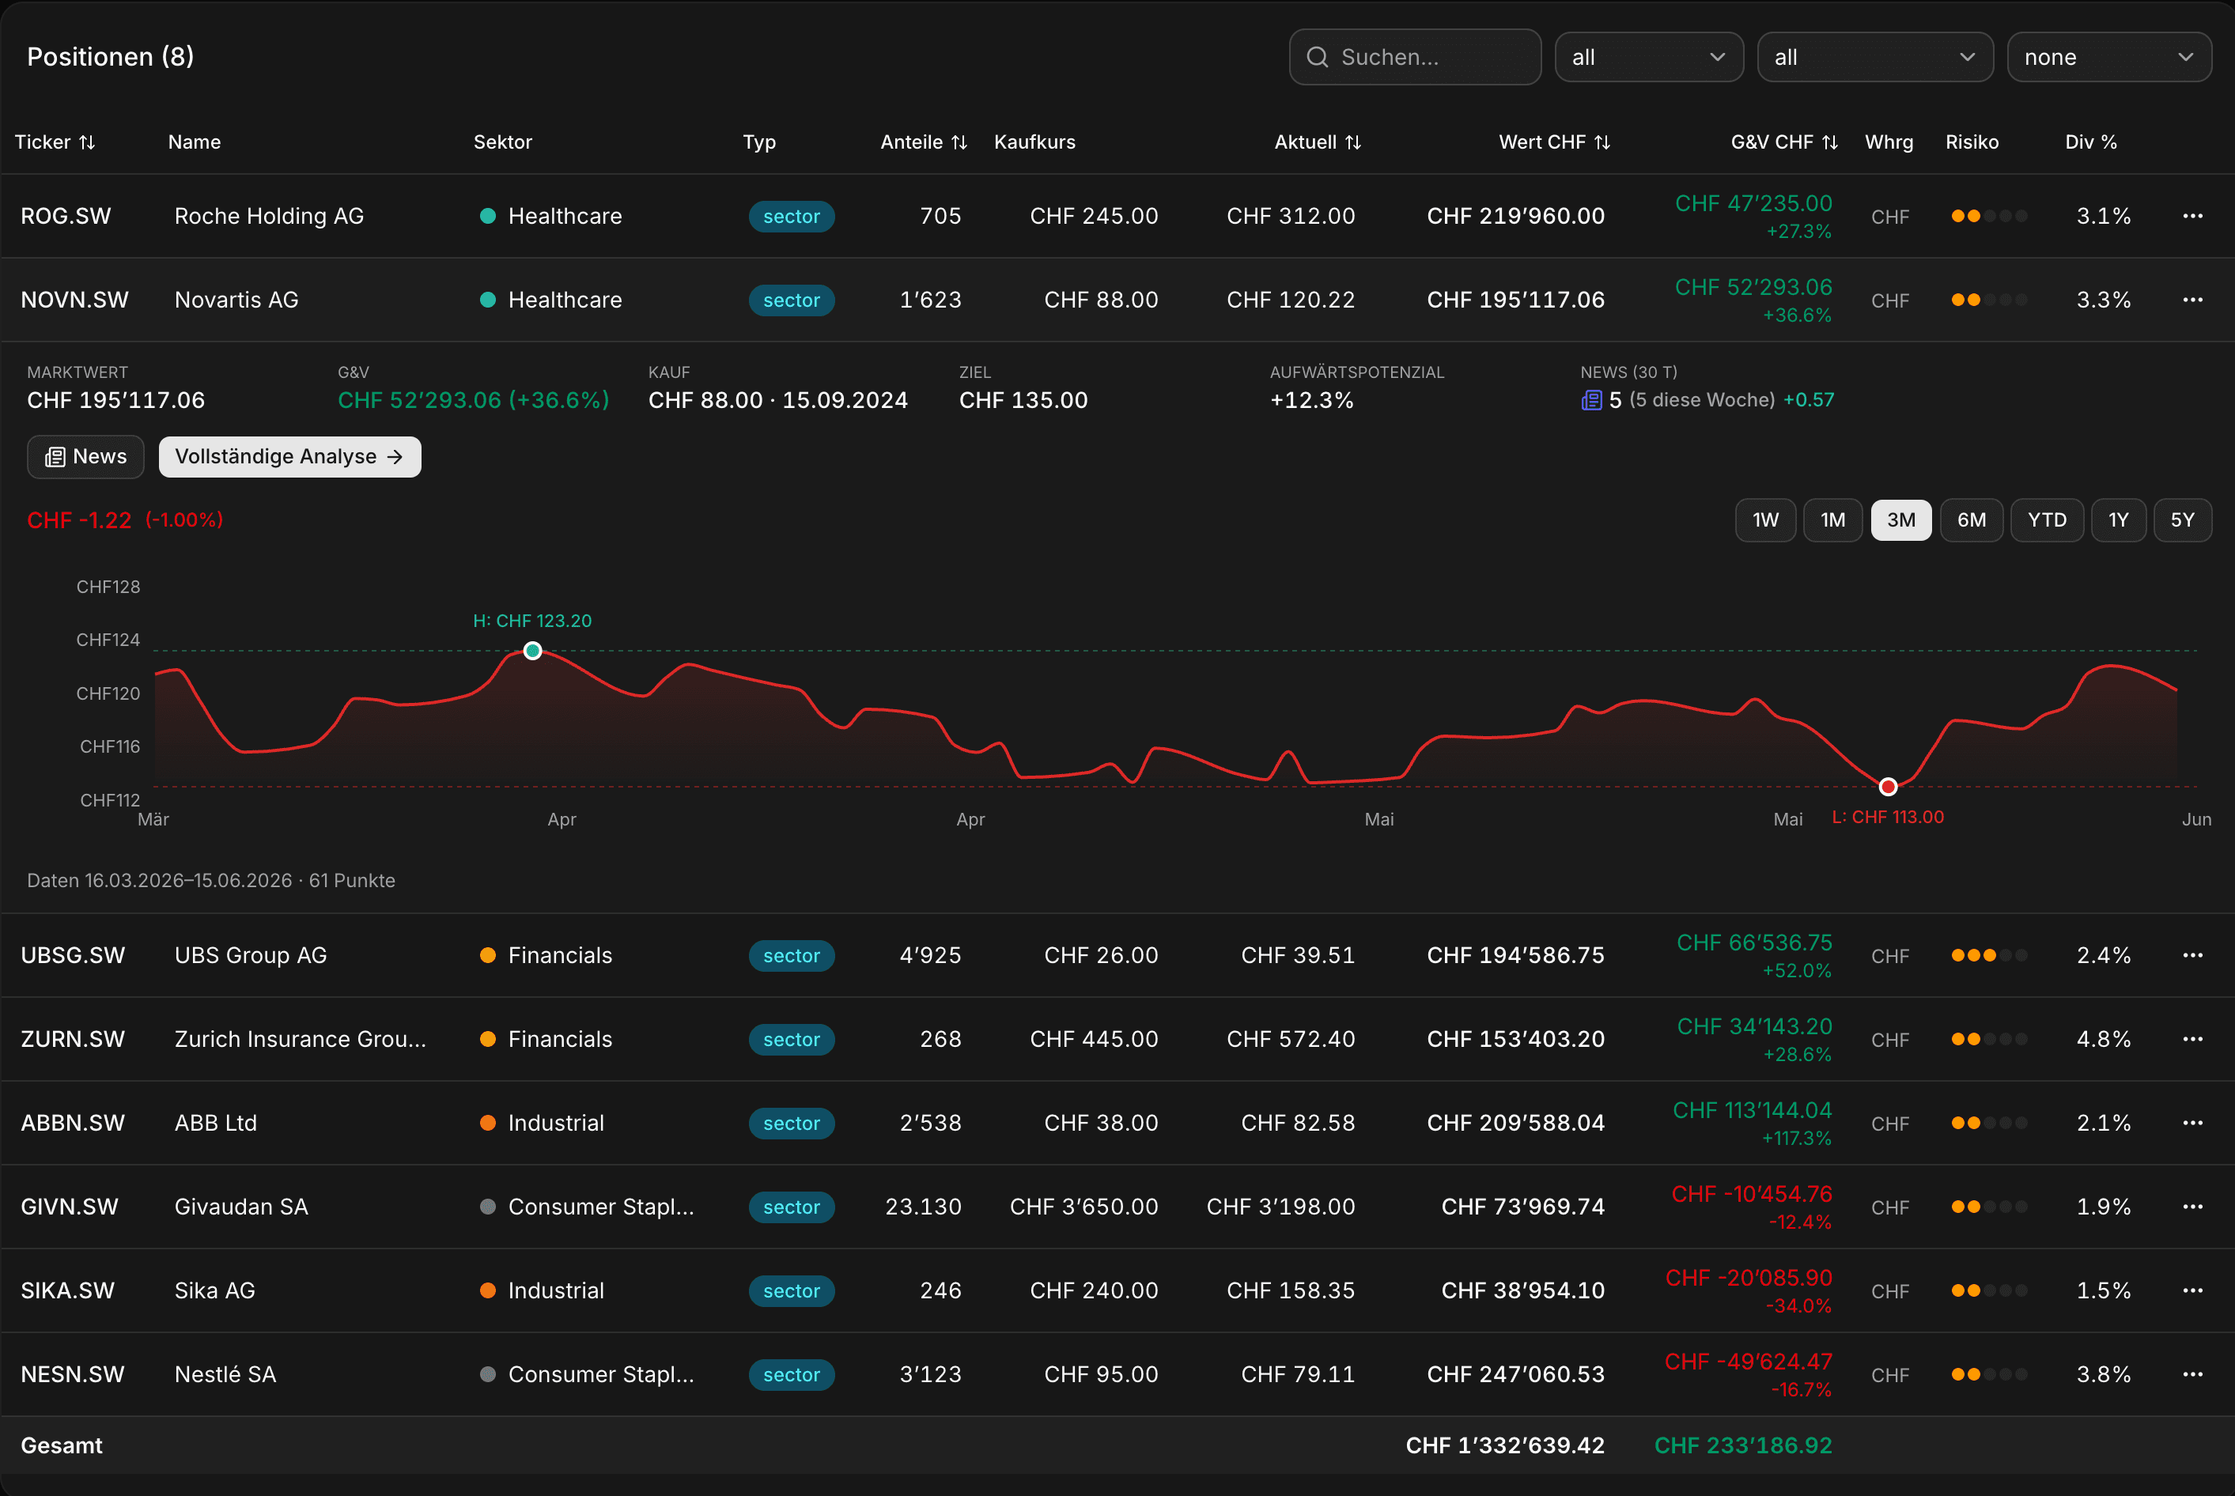Image resolution: width=2235 pixels, height=1496 pixels.
Task: Expand the Roche Holding AG row
Action: coord(1117,216)
